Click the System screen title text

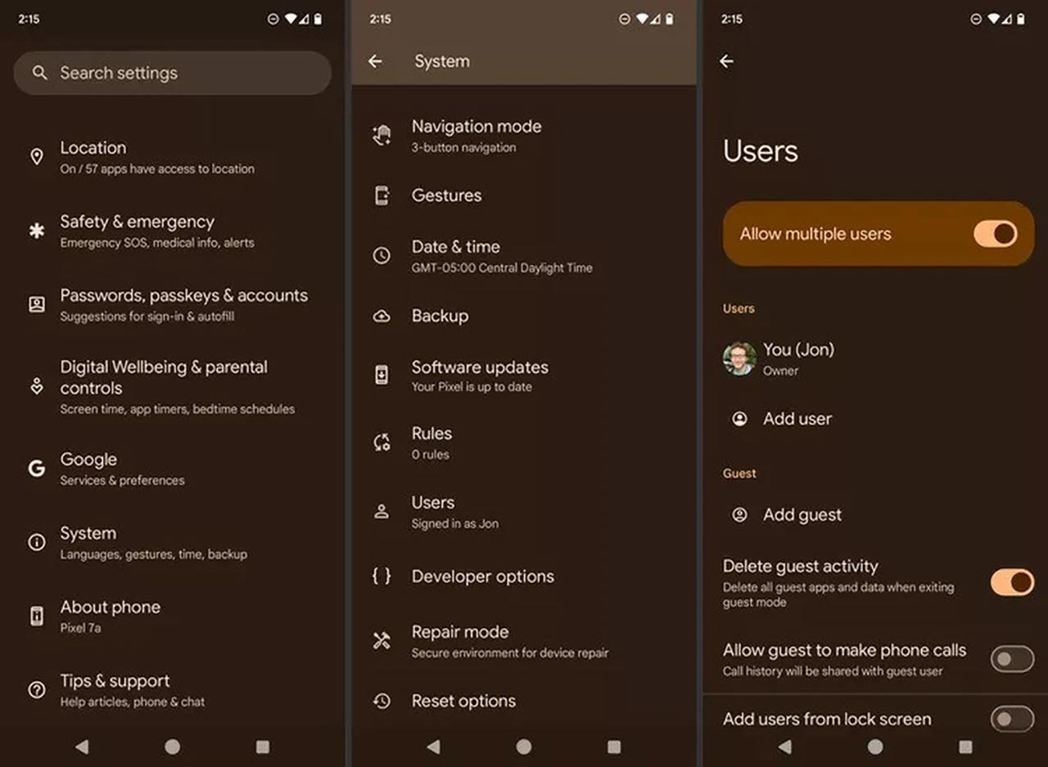coord(442,61)
